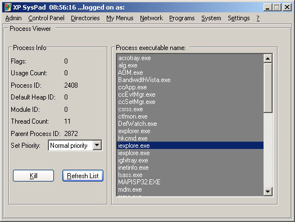Select lsass.exe process
The width and height of the screenshot is (295, 222).
190,175
